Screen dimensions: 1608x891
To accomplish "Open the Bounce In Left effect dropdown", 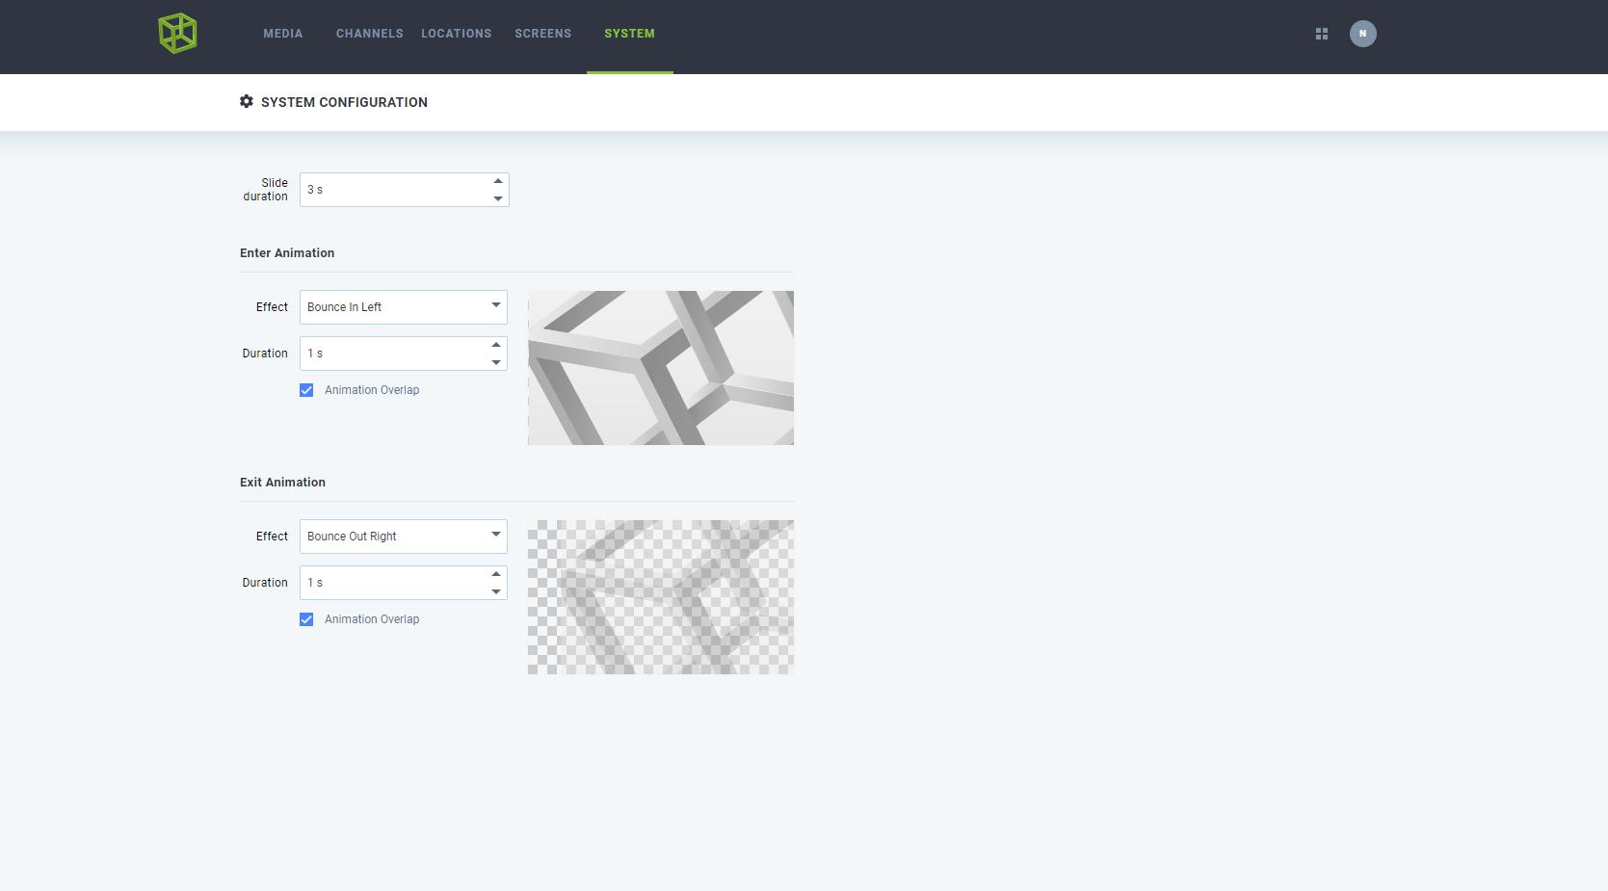I will coord(404,307).
